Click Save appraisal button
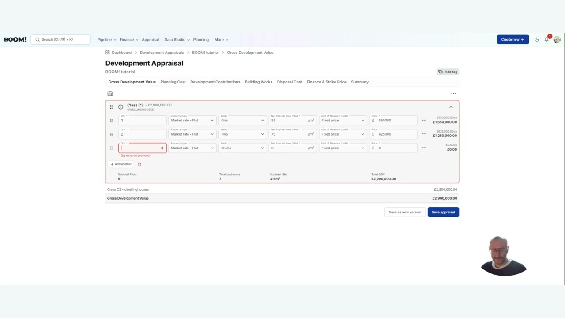 [x=443, y=212]
